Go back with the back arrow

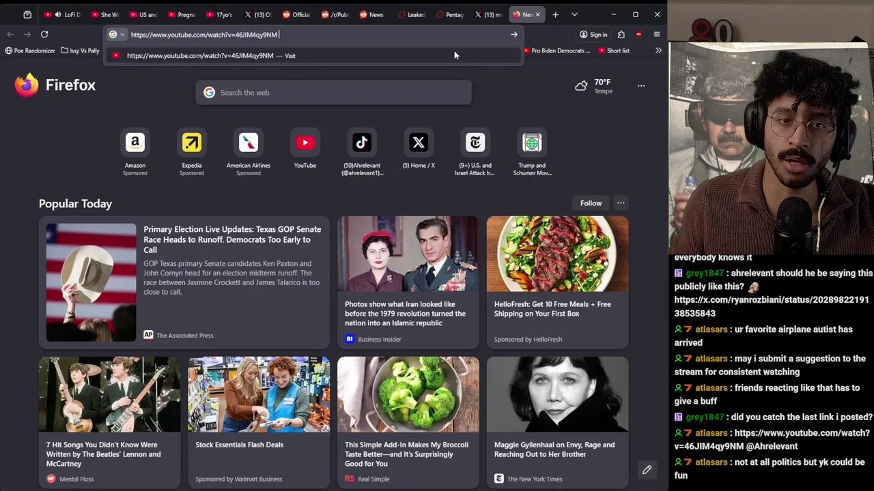coord(10,34)
